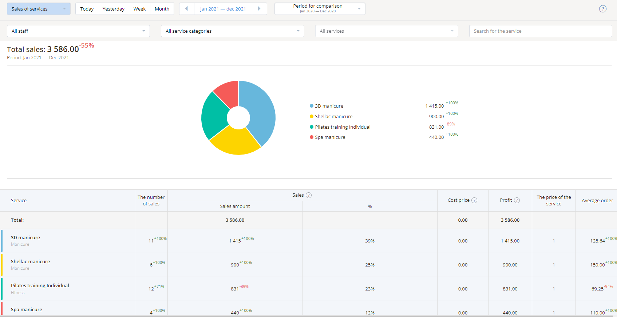Click the Shellac manicure legend label

pyautogui.click(x=334, y=116)
